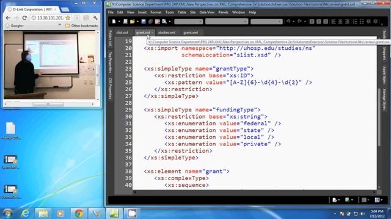Open the Window menu
Image resolution: width=391 pixels, height=219 pixels.
238,12
